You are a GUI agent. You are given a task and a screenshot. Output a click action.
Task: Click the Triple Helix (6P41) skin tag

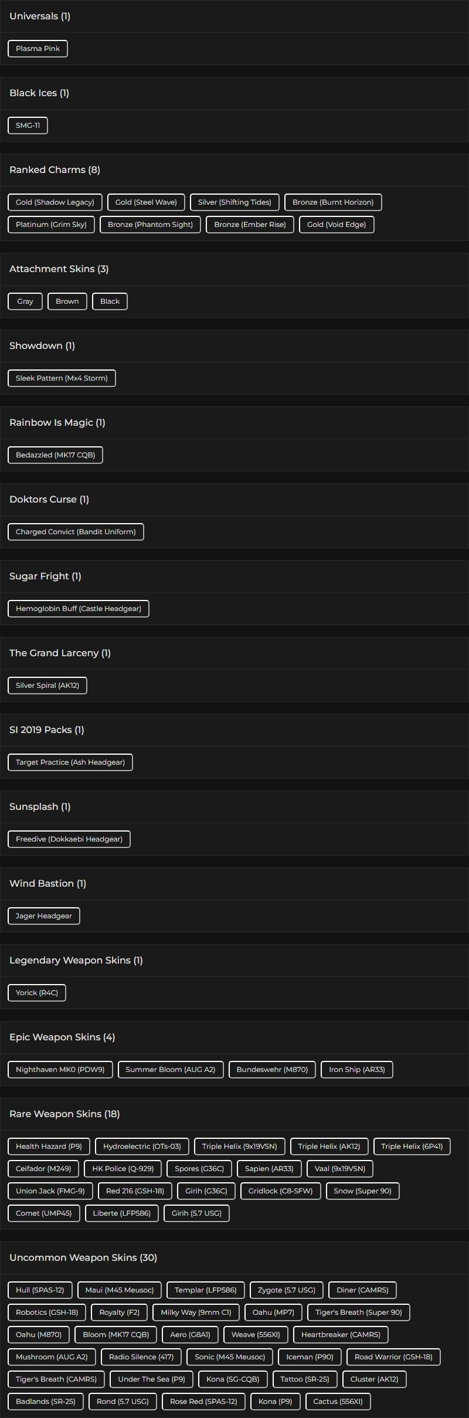click(x=412, y=1146)
